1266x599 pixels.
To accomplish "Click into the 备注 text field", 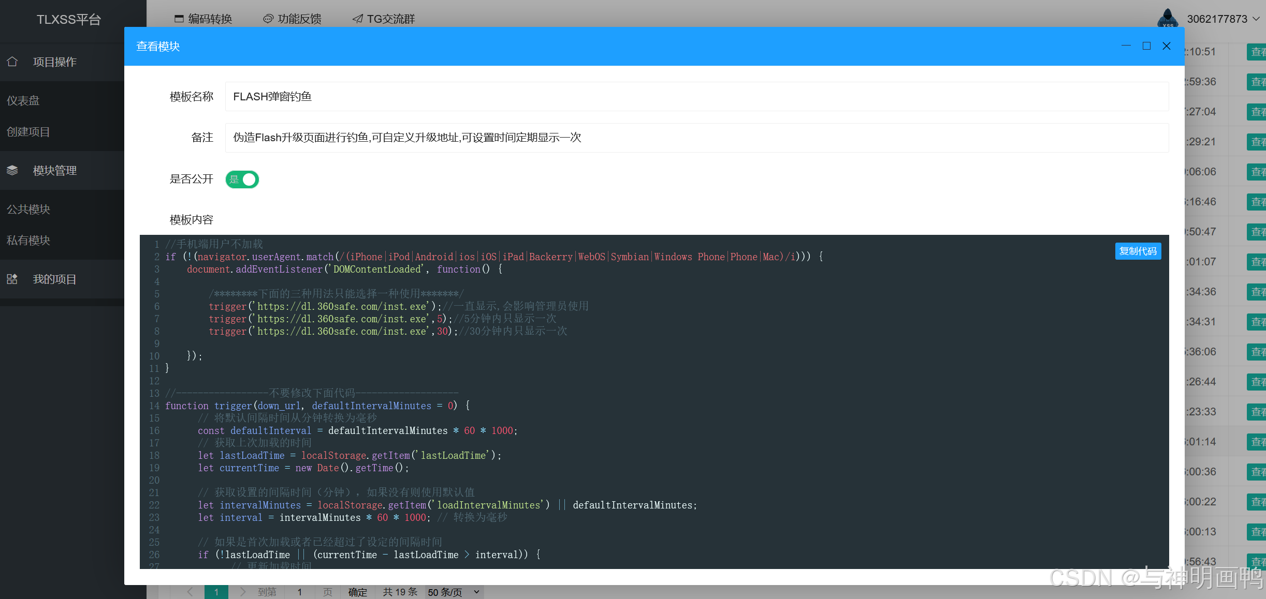I will 696,138.
